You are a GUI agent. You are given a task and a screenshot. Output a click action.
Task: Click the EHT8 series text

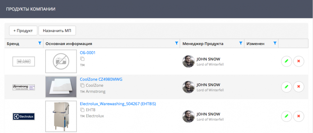click(91, 110)
